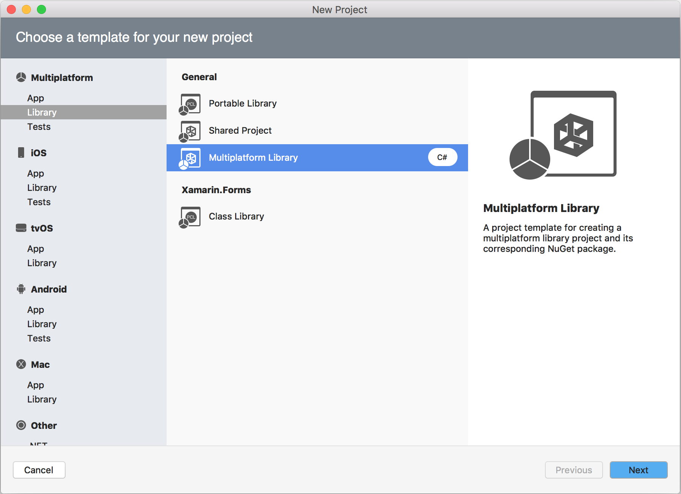Screen dimensions: 681x494
Task: Click the Mac category icon
Action: 21,364
